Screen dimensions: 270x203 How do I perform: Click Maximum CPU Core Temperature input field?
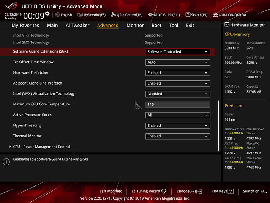[178, 104]
